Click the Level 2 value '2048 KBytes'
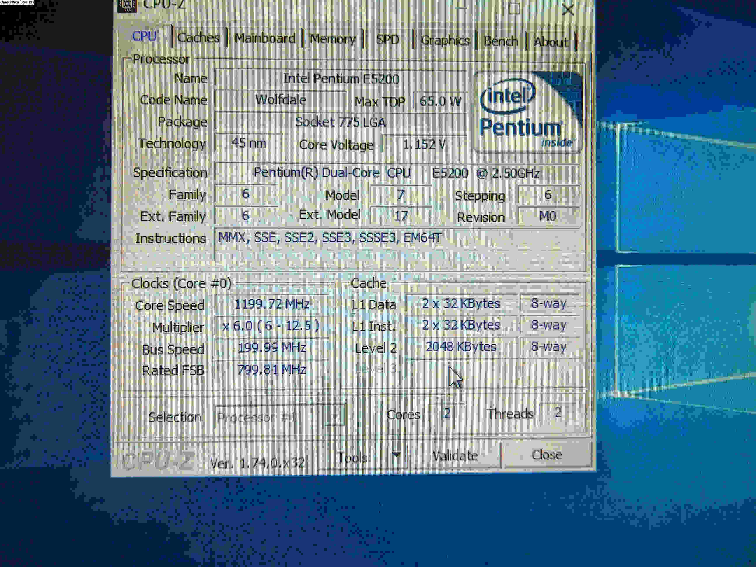This screenshot has width=756, height=567. (461, 347)
